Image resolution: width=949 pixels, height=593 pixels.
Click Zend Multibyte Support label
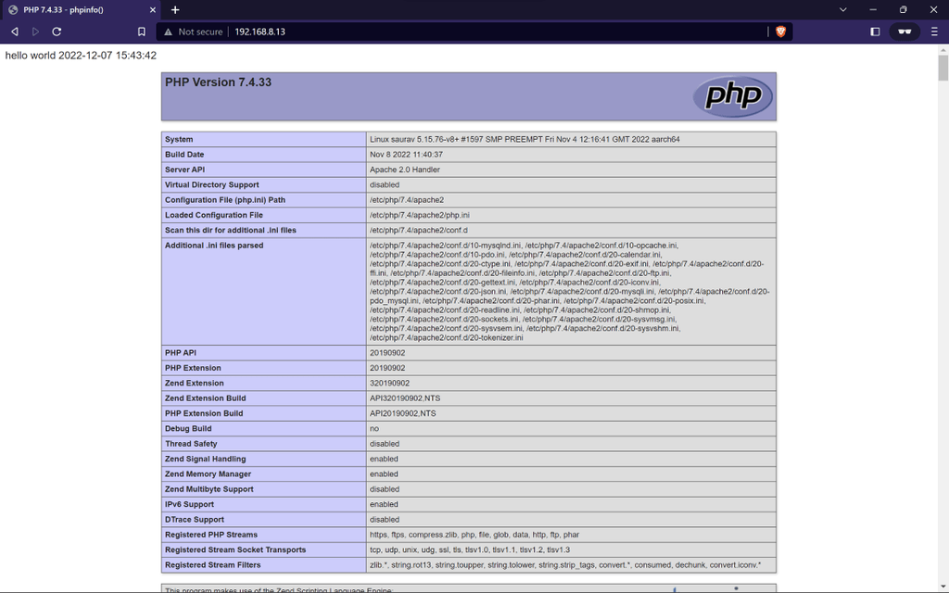209,489
